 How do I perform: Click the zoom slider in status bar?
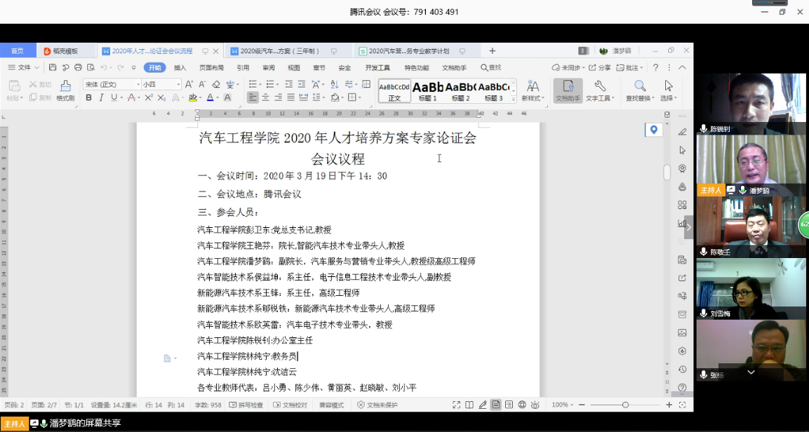(625, 405)
